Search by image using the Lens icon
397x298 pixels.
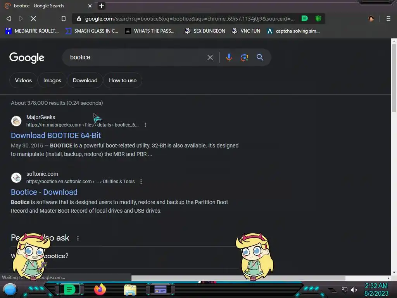(244, 57)
